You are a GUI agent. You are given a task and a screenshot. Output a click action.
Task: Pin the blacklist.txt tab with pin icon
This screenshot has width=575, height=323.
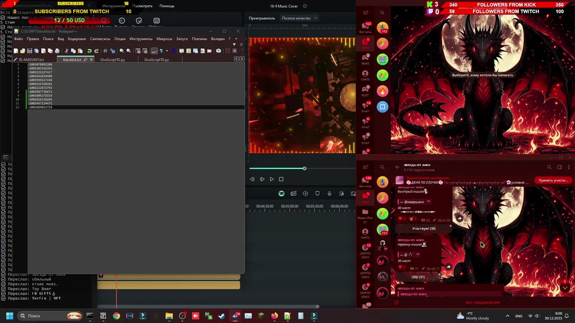pos(85,60)
